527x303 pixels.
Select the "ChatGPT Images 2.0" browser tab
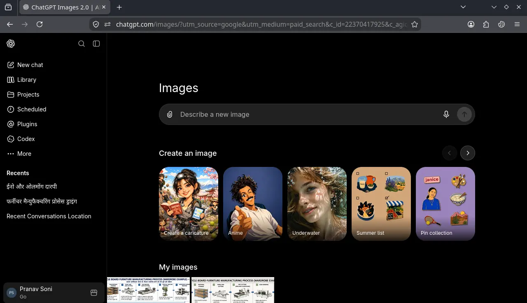click(x=64, y=7)
